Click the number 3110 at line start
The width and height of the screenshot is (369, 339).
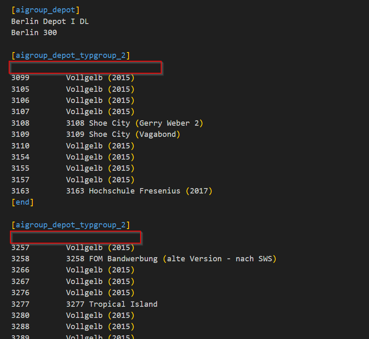pos(20,146)
